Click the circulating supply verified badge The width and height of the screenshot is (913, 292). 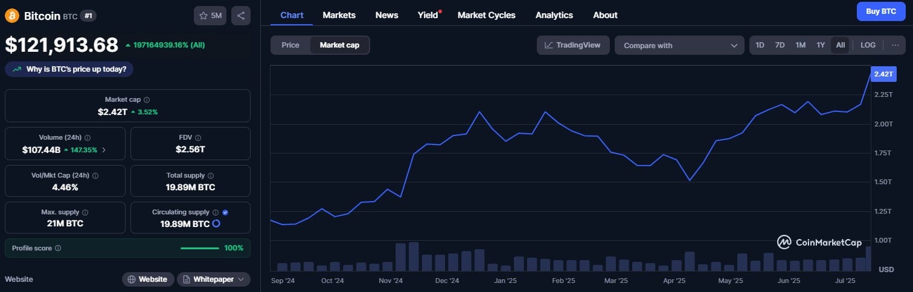[225, 213]
